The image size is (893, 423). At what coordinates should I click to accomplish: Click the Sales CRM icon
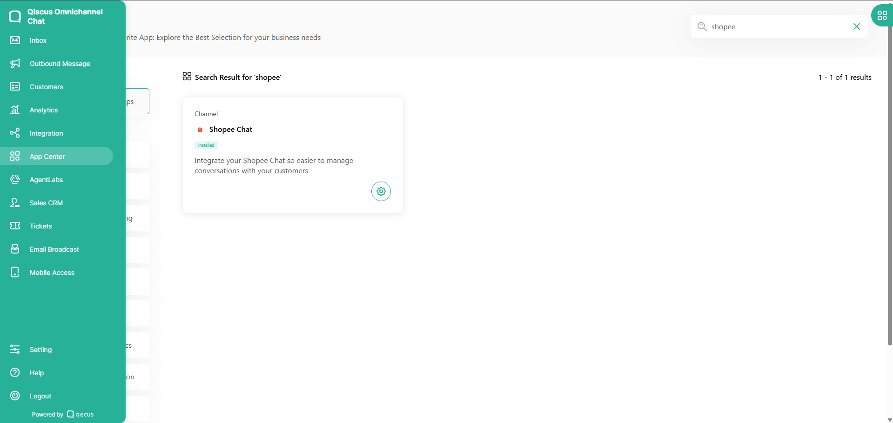click(x=15, y=203)
